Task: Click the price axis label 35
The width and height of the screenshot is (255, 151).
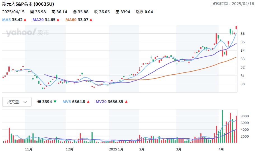Action: (243, 42)
